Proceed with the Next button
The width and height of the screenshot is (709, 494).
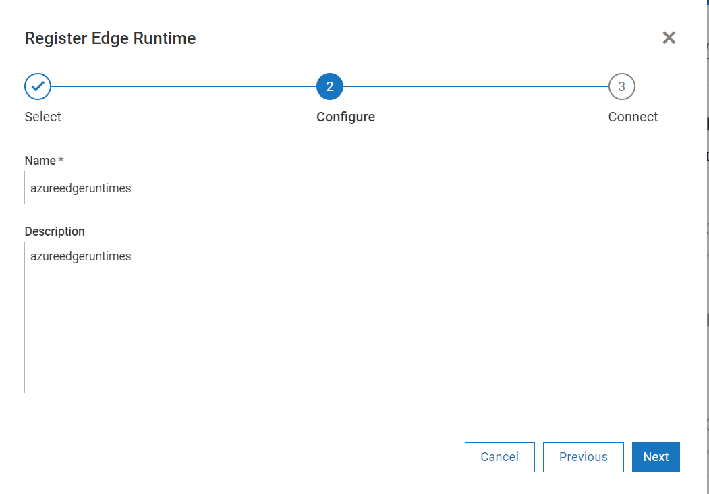656,457
